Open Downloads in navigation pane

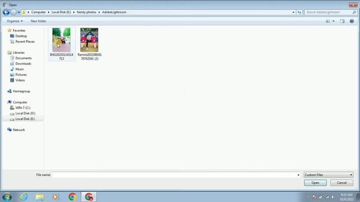tap(23, 63)
